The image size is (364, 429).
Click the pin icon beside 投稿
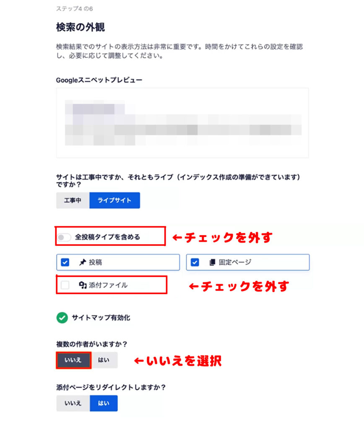[83, 262]
